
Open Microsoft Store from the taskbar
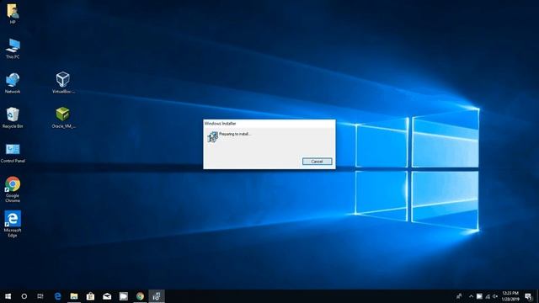pyautogui.click(x=90, y=296)
